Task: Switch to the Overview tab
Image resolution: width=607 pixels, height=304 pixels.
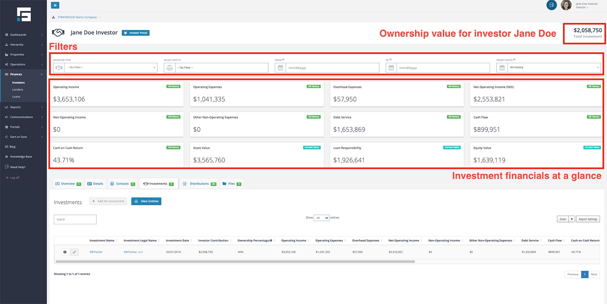Action: (x=68, y=184)
